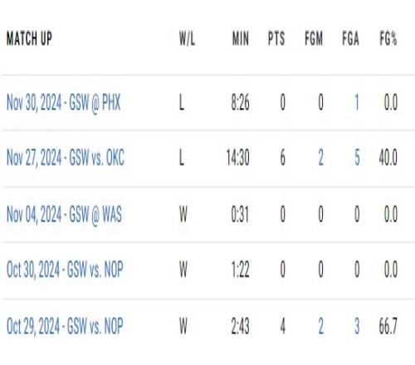Open the Oct 30, 2024 GSW vs. NOP game

(65, 269)
